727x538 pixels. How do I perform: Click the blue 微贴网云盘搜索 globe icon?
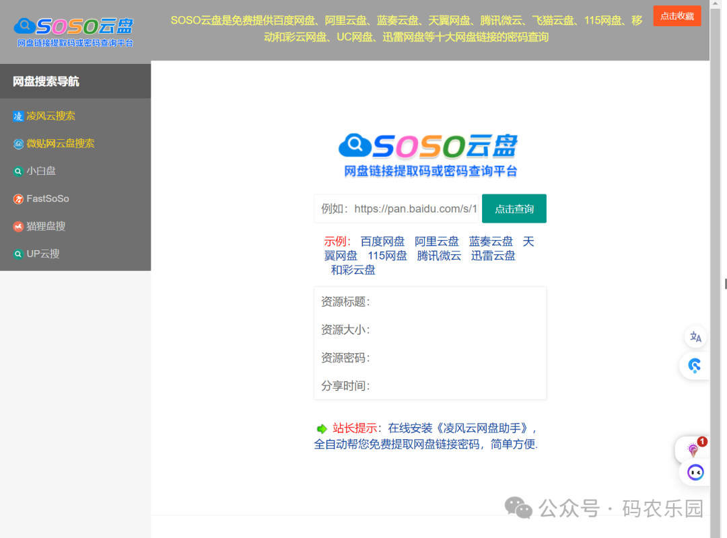tap(17, 143)
